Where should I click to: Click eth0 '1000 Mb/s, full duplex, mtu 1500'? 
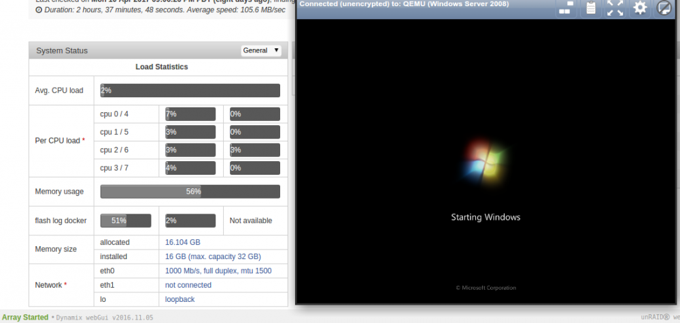point(218,271)
